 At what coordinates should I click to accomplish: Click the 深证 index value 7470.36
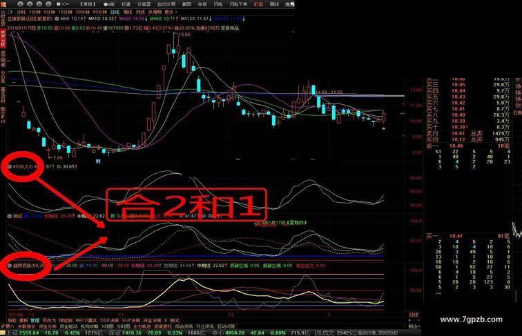(133, 333)
